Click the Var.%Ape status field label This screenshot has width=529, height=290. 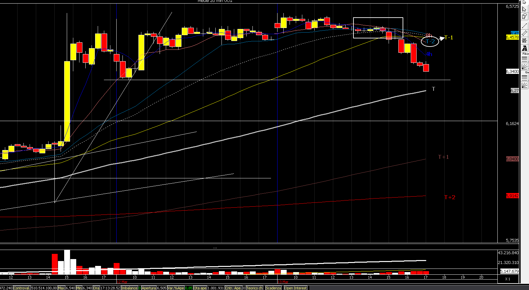[176, 288]
